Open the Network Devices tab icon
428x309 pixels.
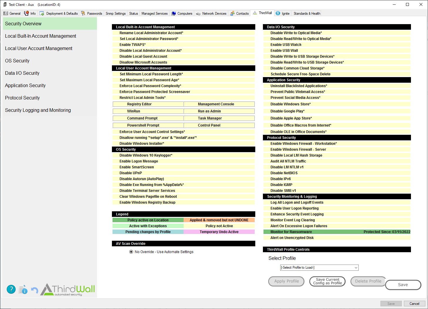(x=198, y=14)
